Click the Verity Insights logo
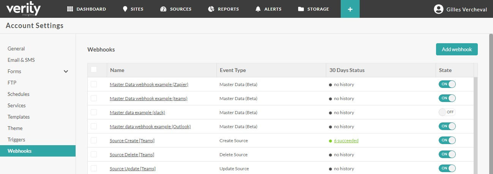The image size is (493, 174). [x=23, y=9]
